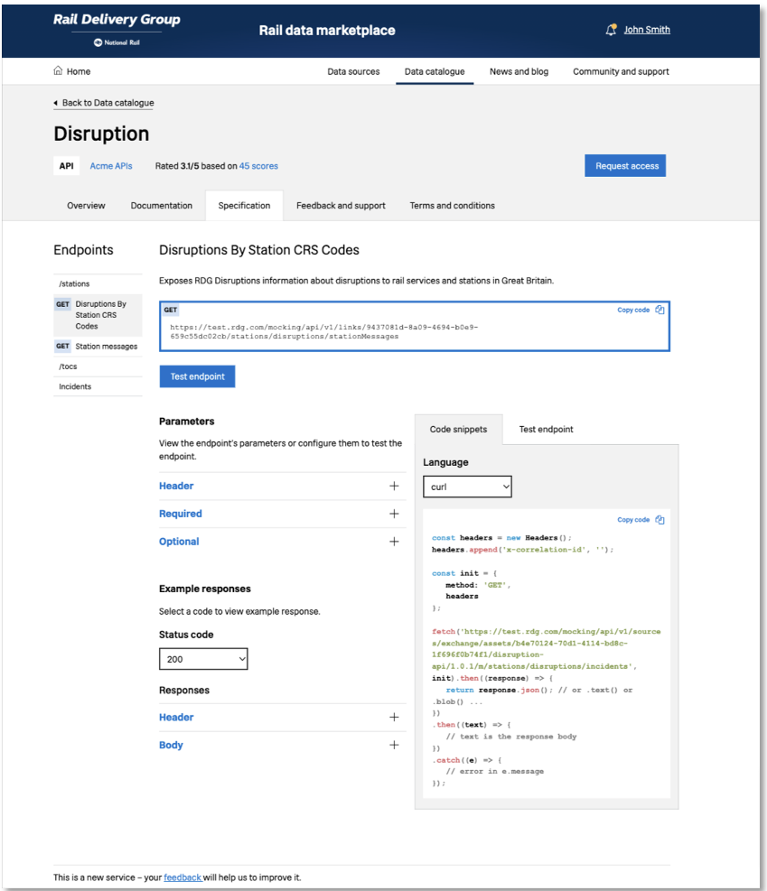Open Data sources in navigation

click(x=353, y=71)
